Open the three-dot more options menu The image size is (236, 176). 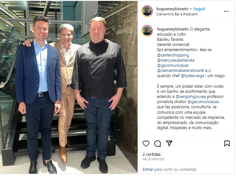(226, 11)
